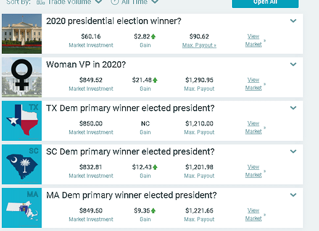Click the clock icon beside All Time
Screen dimensions: 319x231
coord(115,2)
